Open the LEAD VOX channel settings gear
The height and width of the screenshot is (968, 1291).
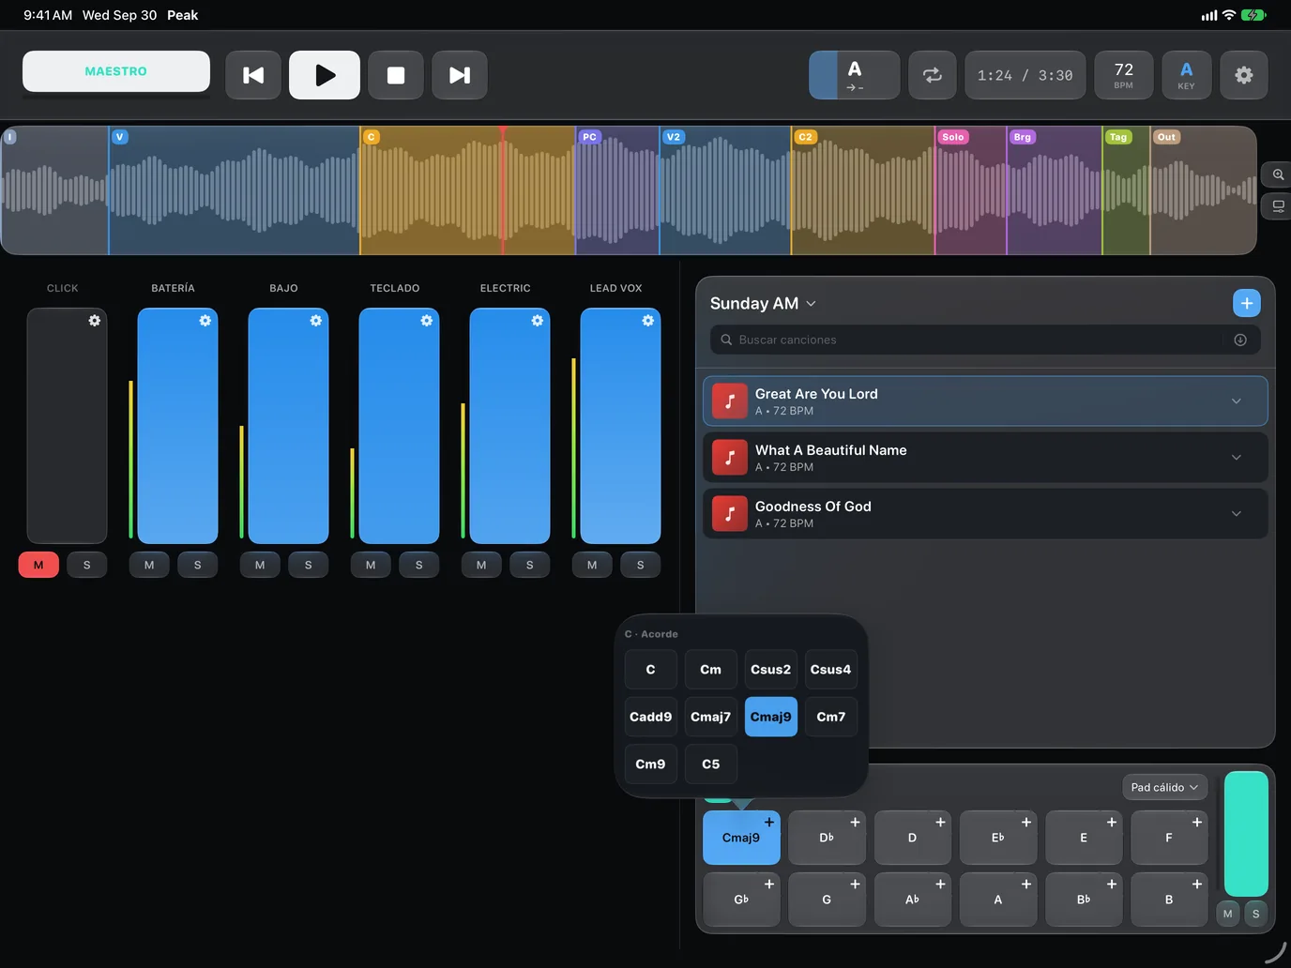pos(648,321)
